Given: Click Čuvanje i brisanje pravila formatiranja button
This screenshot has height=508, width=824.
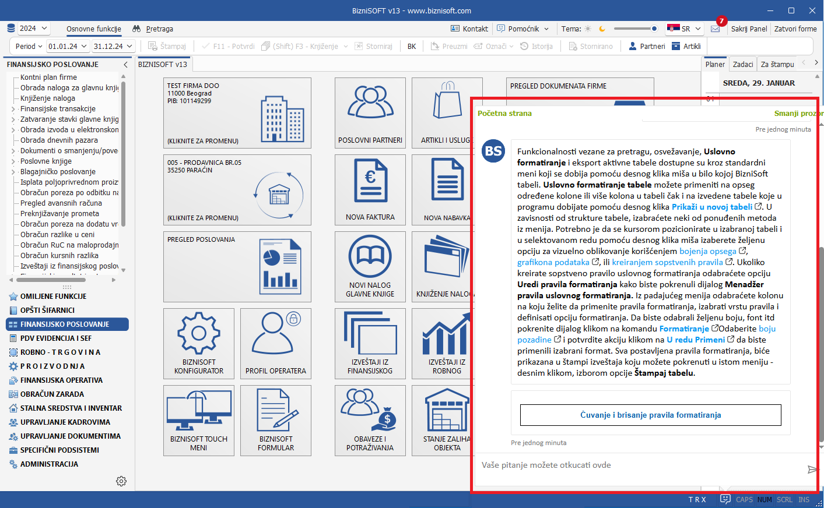Looking at the screenshot, I should pos(650,415).
